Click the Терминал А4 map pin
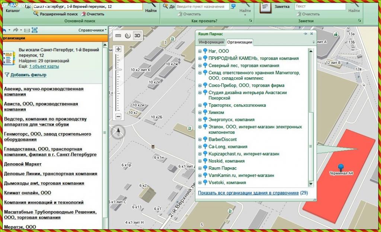The width and height of the screenshot is (381, 232). tap(340, 167)
